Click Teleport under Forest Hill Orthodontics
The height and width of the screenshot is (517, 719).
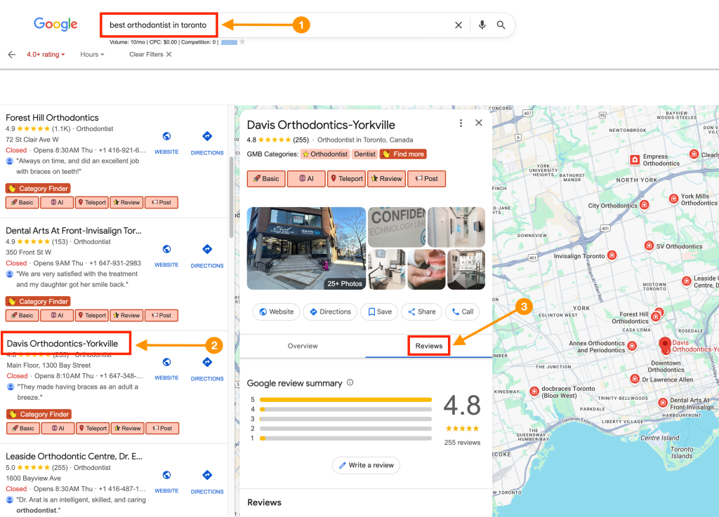(92, 203)
